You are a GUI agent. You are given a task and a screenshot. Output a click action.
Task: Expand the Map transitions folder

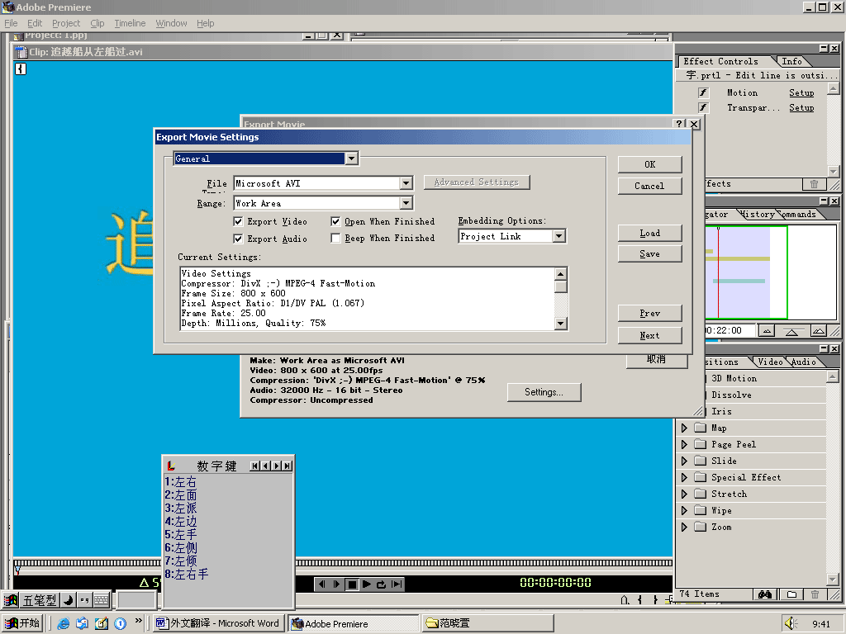[684, 428]
